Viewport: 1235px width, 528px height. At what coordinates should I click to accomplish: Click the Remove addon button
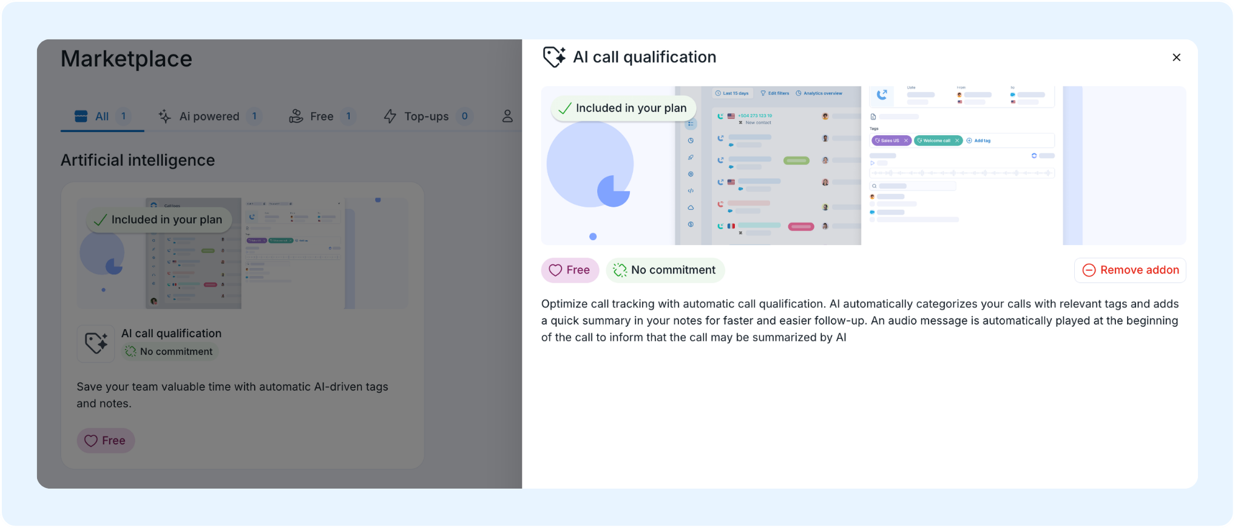(x=1130, y=270)
